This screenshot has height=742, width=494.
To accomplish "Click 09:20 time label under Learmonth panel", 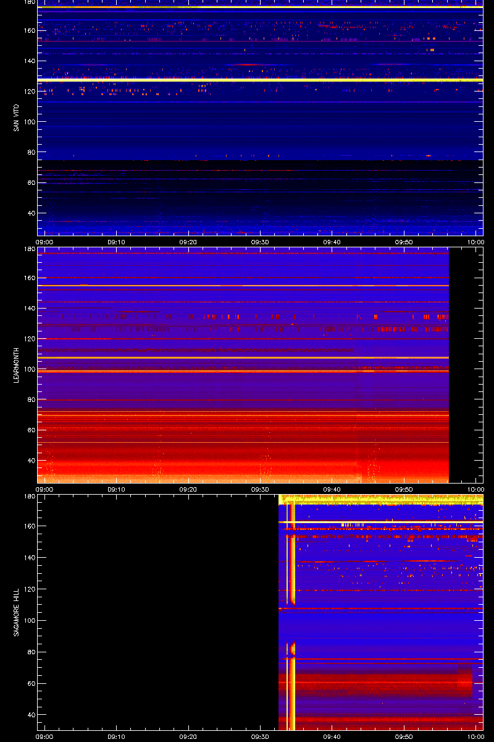I will point(188,489).
